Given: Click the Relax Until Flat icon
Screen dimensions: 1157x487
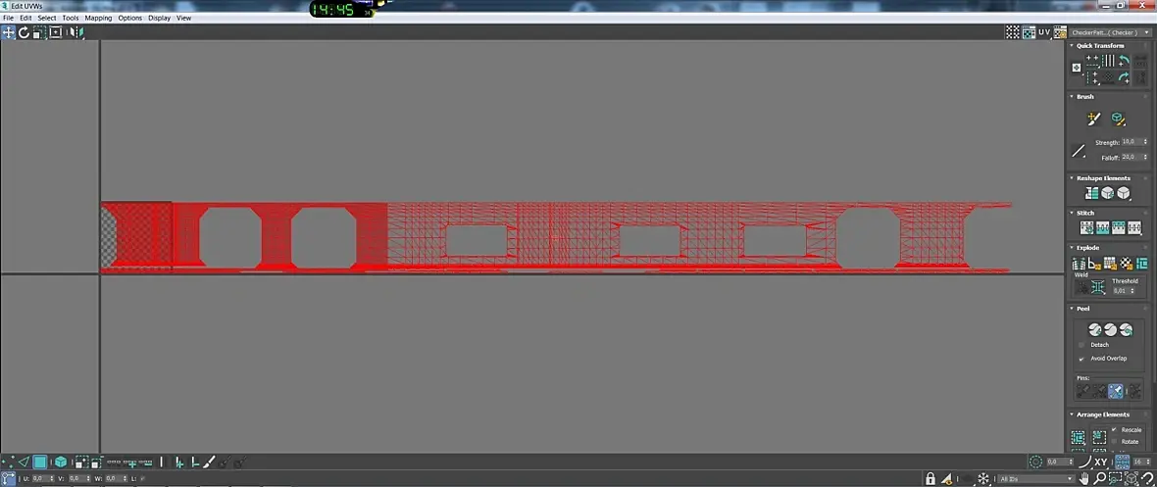Looking at the screenshot, I should (x=1108, y=193).
